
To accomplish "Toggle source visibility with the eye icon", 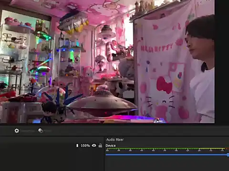I will pos(94,145).
